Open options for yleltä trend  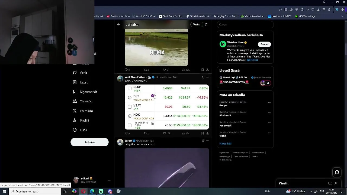(269, 133)
